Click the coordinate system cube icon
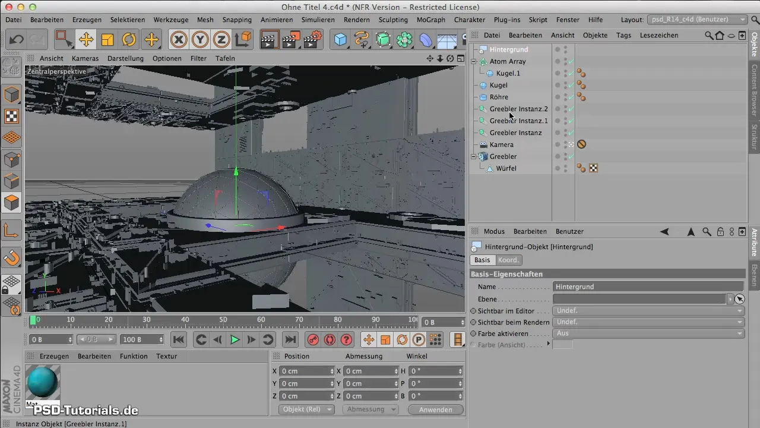 pyautogui.click(x=243, y=40)
